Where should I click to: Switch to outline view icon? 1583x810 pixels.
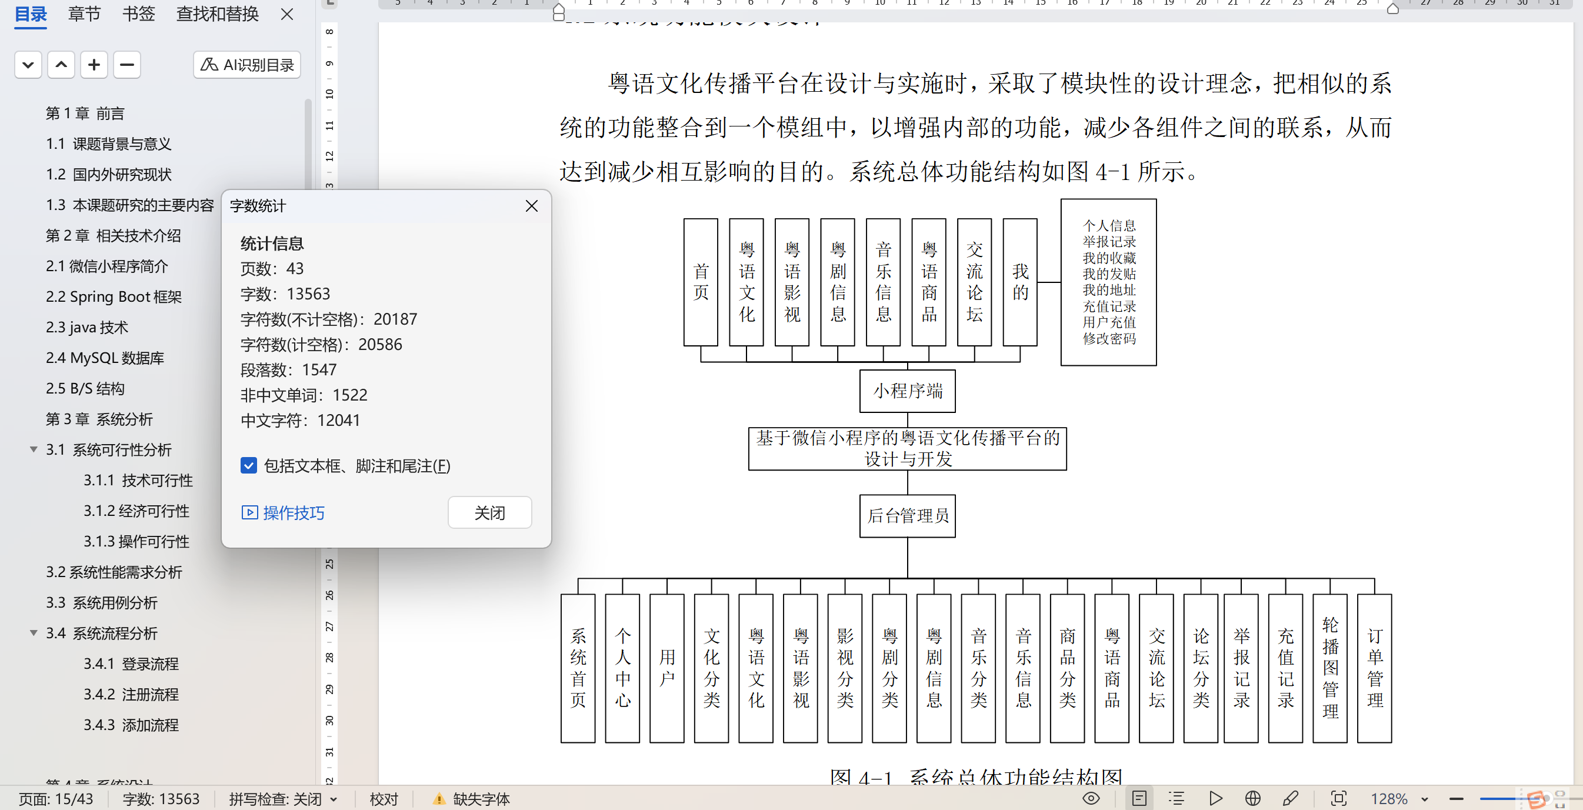pos(1176,798)
